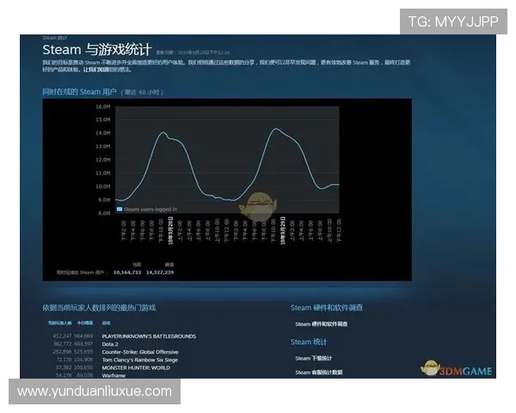Click the concurrent users line chart
This screenshot has height=413, width=516.
pyautogui.click(x=227, y=159)
